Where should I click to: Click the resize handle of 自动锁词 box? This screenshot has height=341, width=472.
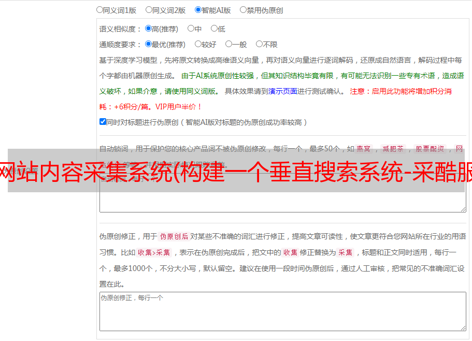click(463, 209)
